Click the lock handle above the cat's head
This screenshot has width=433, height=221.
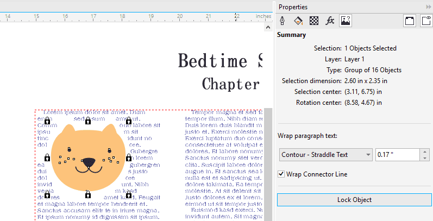tap(88, 120)
